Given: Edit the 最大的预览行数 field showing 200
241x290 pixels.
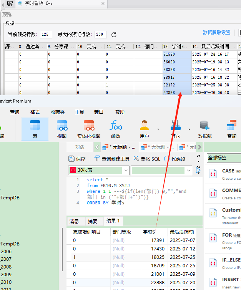Looking at the screenshot, I should click(100, 35).
